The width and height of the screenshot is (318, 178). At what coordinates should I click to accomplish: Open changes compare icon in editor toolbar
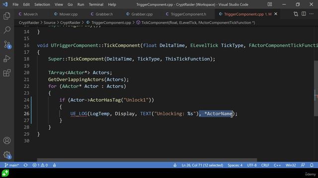(x=296, y=14)
